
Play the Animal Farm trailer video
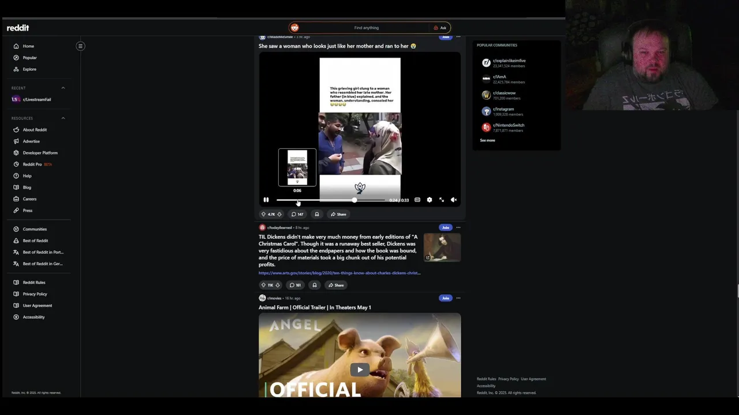360,370
